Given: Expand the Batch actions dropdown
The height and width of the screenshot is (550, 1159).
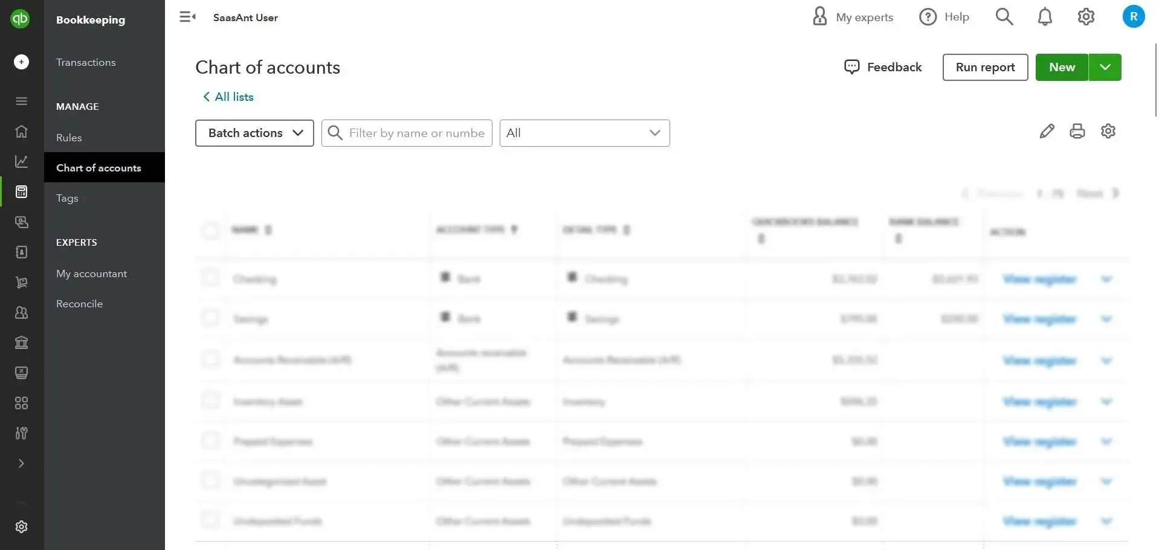Looking at the screenshot, I should tap(254, 133).
